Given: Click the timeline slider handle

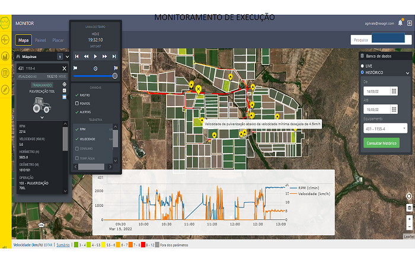Looking at the screenshot, I should (114, 76).
